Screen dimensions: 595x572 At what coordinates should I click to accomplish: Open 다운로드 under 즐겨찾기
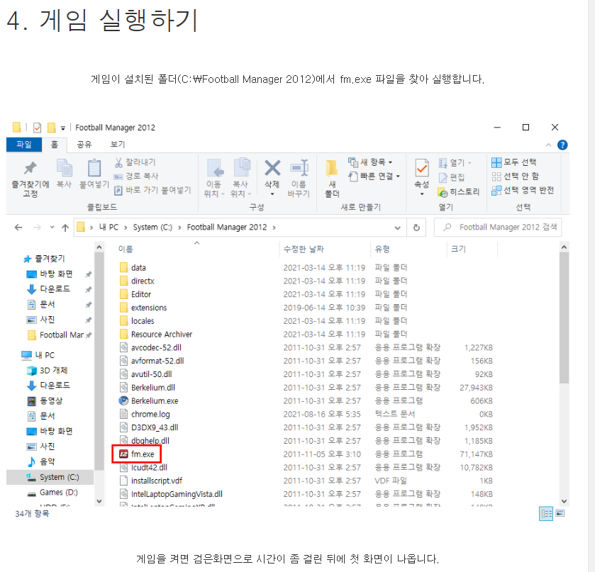point(55,289)
